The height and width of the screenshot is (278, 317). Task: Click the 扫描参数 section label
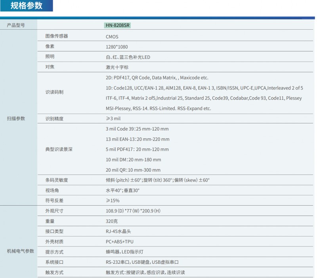[16, 118]
